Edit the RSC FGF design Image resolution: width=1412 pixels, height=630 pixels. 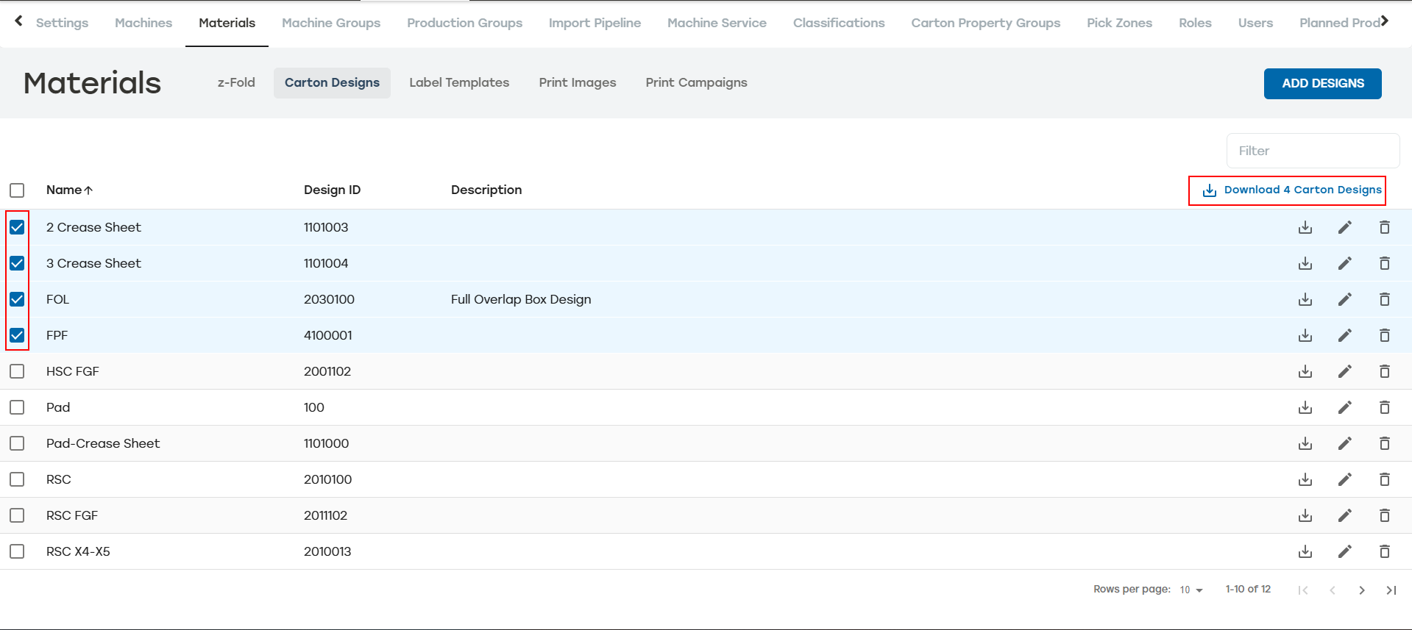click(1344, 515)
